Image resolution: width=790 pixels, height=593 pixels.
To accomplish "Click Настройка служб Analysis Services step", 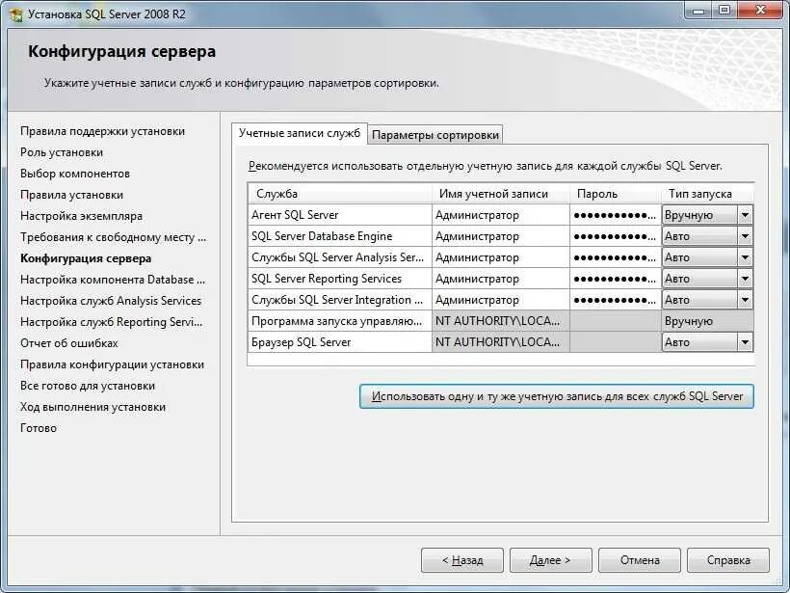I will tap(111, 301).
